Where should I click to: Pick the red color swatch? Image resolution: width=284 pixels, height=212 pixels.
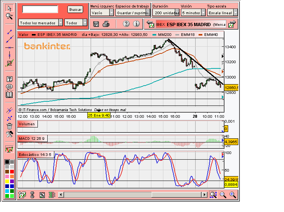point(12,171)
